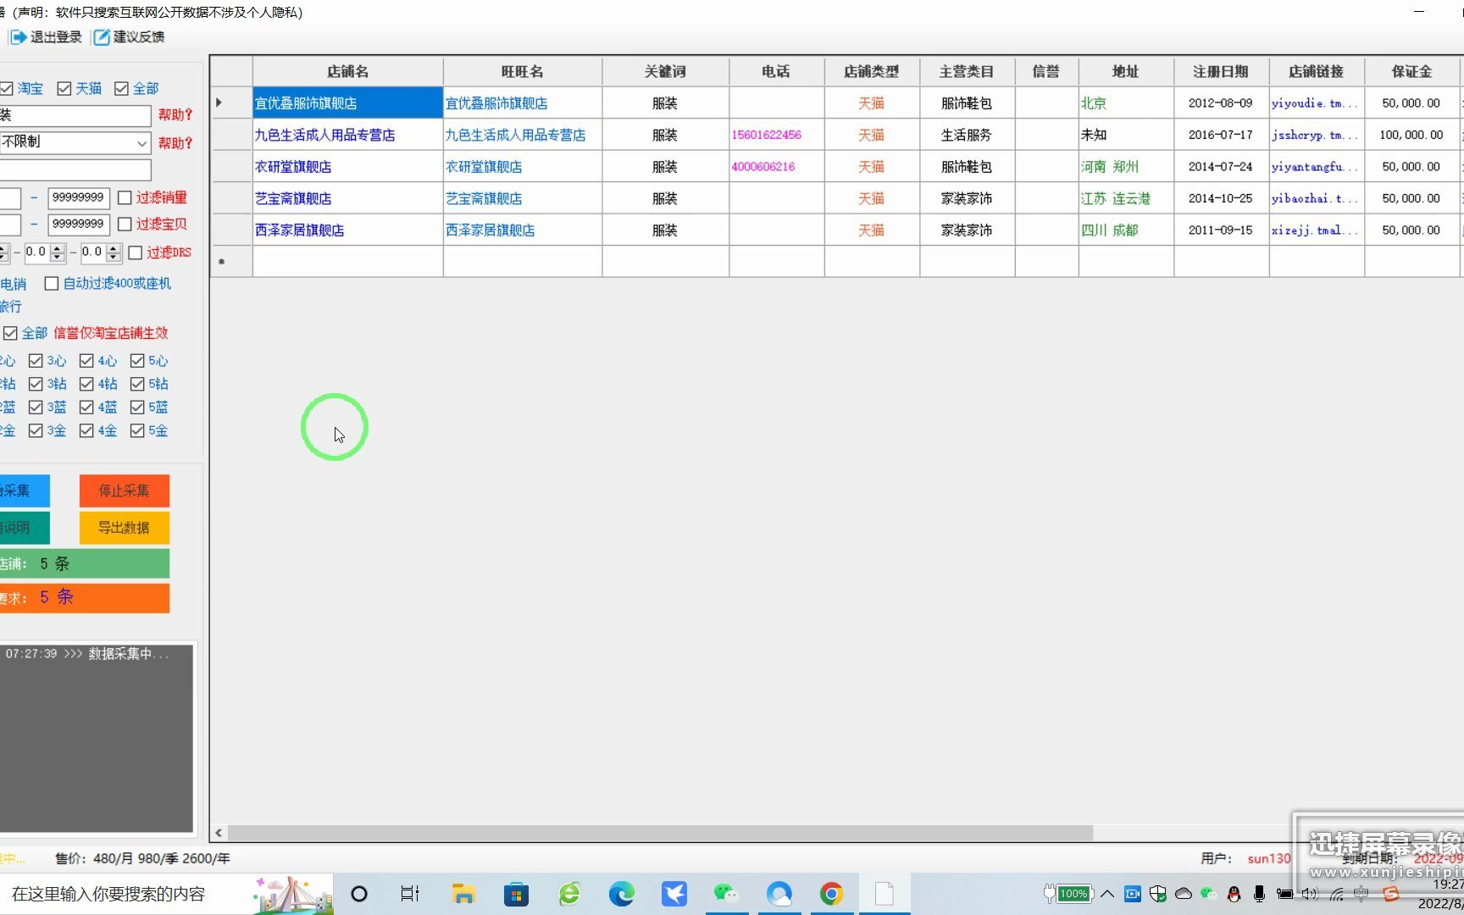This screenshot has height=915, width=1464.
Task: Enable the 过滤宝贝 checkbox
Action: [125, 224]
